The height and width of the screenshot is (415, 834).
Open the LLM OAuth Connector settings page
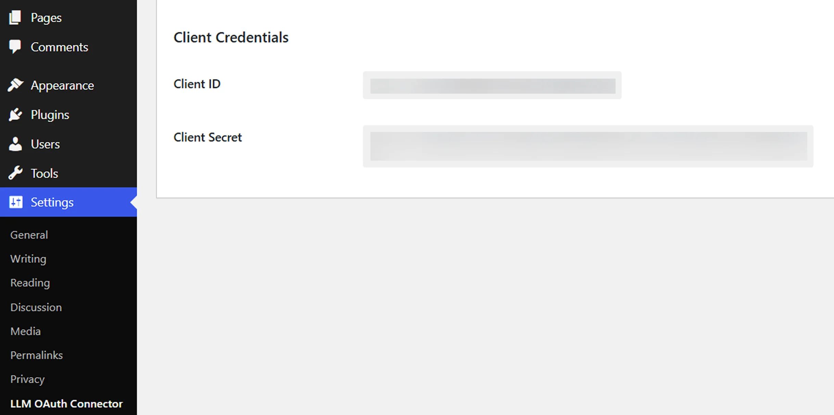point(67,403)
